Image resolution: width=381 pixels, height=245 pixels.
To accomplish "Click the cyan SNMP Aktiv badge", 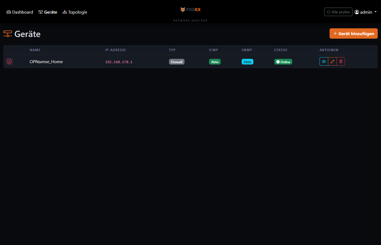I will click(247, 62).
